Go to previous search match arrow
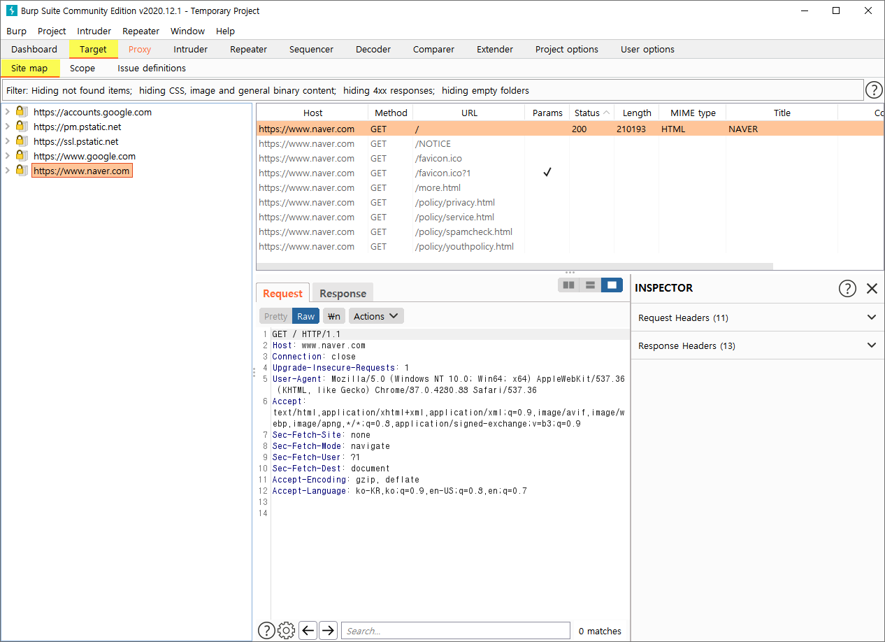This screenshot has width=885, height=642. [308, 630]
